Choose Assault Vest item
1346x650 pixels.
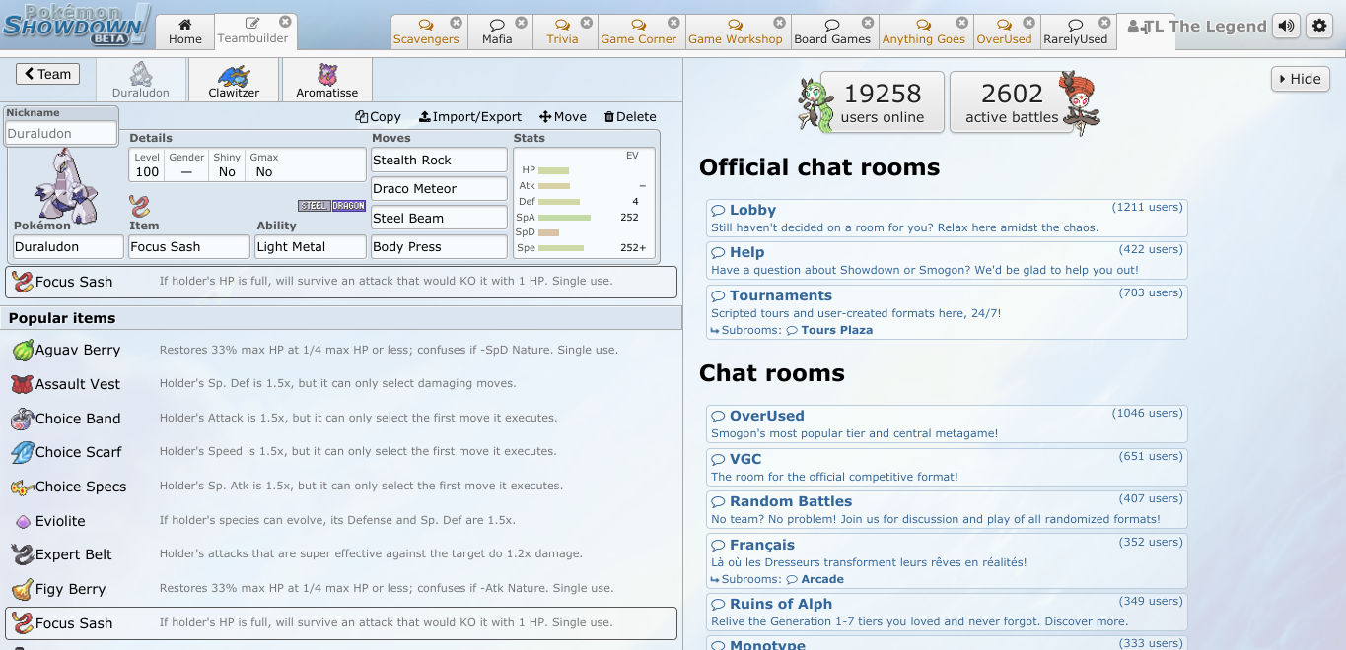tap(341, 384)
